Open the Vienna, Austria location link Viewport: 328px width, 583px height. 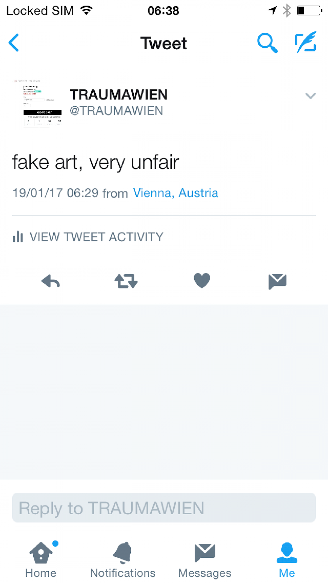[x=175, y=193]
